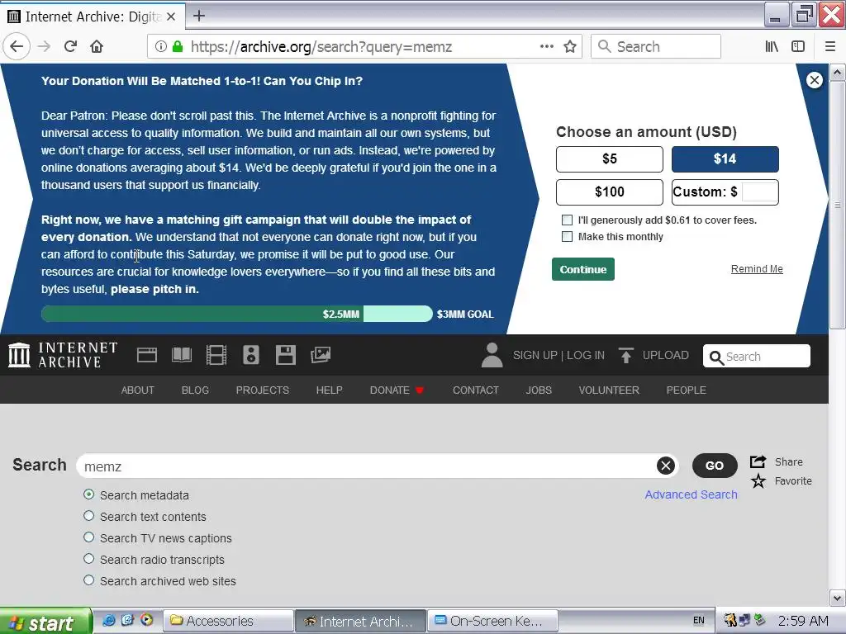The height and width of the screenshot is (634, 846).
Task: Open the DONATE menu item
Action: click(397, 390)
